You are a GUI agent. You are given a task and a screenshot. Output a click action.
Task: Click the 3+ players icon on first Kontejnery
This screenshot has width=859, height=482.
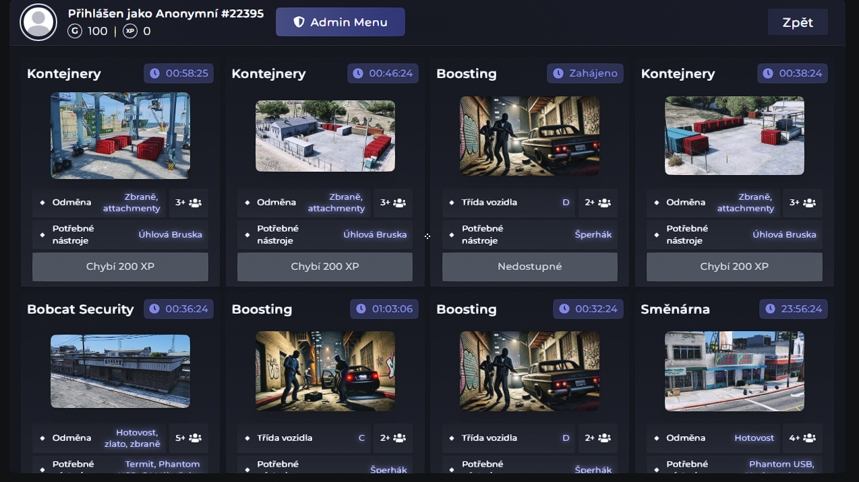tap(196, 203)
